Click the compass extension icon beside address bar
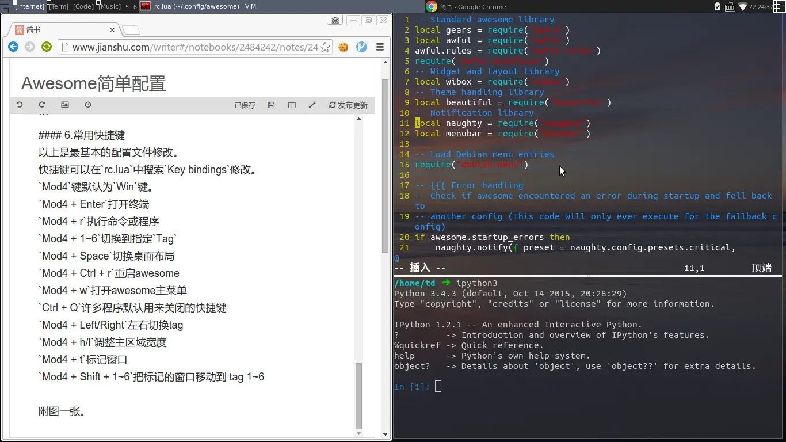Screen dimensions: 786x442 tap(361, 47)
